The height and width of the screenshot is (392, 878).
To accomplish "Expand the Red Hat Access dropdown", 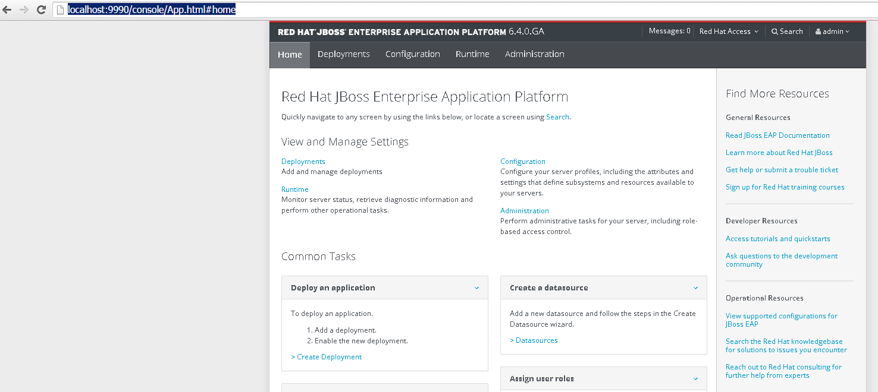I will click(x=729, y=31).
